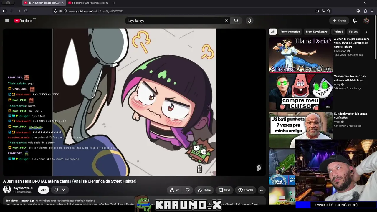Click the #streetfighter hashtag

point(66,201)
